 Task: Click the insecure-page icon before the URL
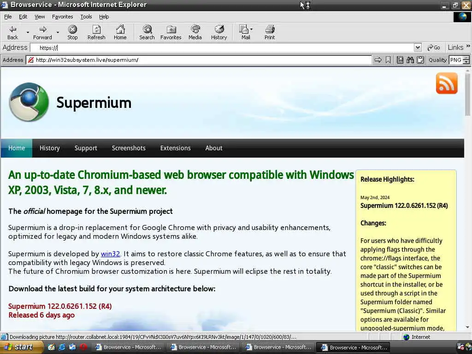(31, 60)
